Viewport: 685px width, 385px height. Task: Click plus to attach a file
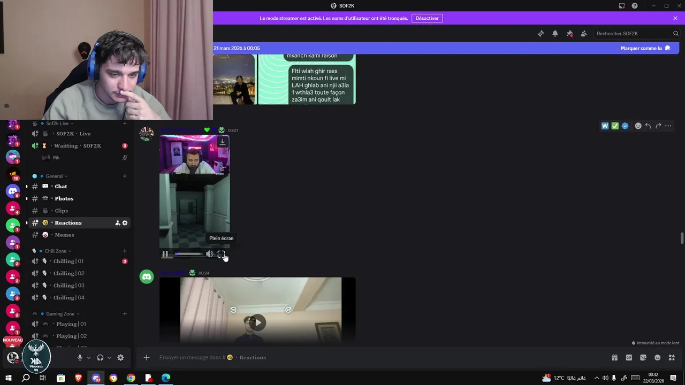[x=147, y=358]
